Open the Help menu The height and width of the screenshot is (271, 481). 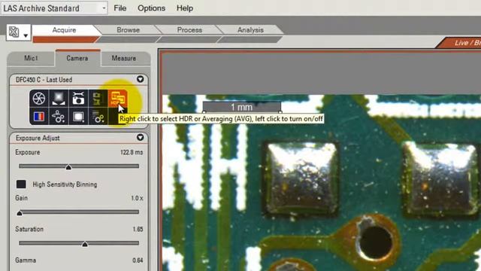click(x=185, y=8)
